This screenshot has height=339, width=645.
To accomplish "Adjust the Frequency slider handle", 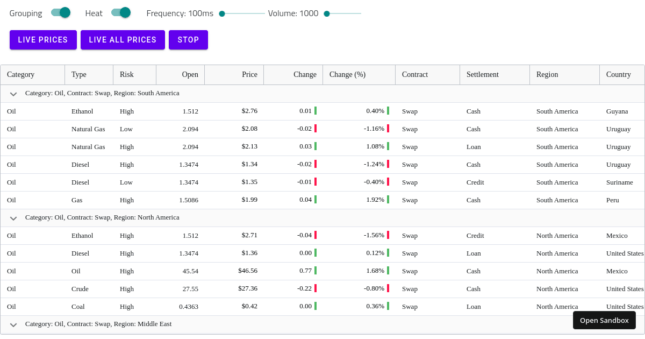I will [222, 13].
